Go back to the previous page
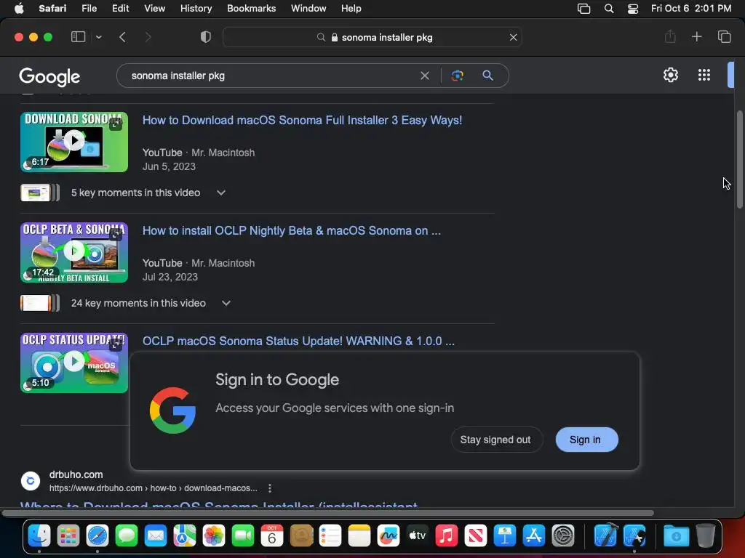This screenshot has height=558, width=745. pos(122,37)
